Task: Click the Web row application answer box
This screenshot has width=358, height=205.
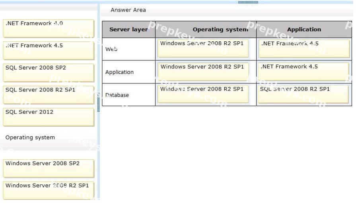Action: pos(304,48)
